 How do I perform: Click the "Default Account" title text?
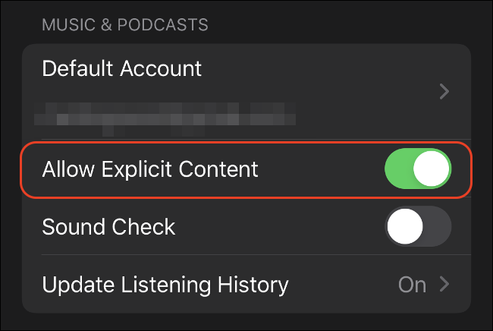point(121,68)
